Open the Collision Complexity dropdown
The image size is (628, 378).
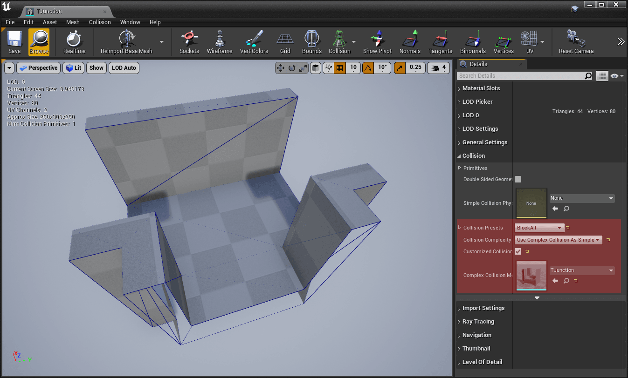[x=558, y=240]
